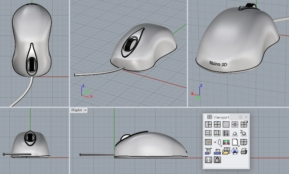This screenshot has height=174, width=289.
Task: Select the 4-viewport layout icon
Action: pyautogui.click(x=217, y=125)
